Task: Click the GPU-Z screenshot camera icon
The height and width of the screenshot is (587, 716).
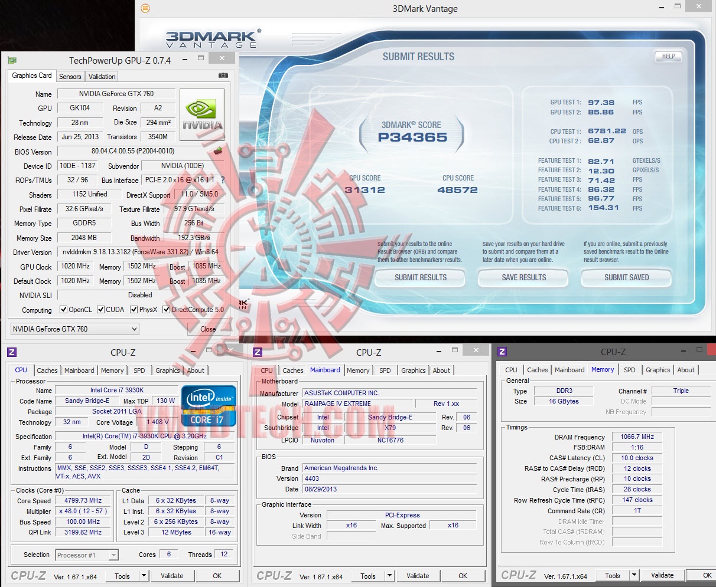Action: (x=223, y=76)
